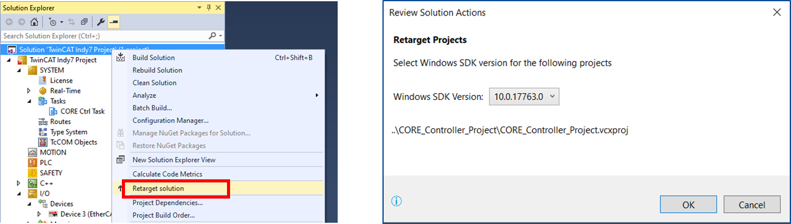This screenshot has height=224, width=791.
Task: Click the Collapse All icon in Solution Explorer
Action: click(x=84, y=22)
